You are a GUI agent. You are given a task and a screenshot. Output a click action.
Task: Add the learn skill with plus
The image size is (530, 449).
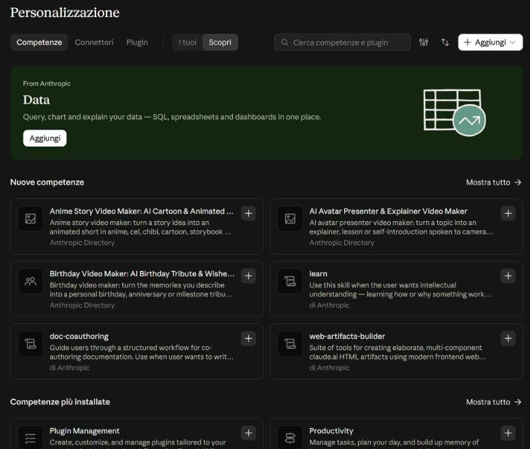tap(508, 276)
